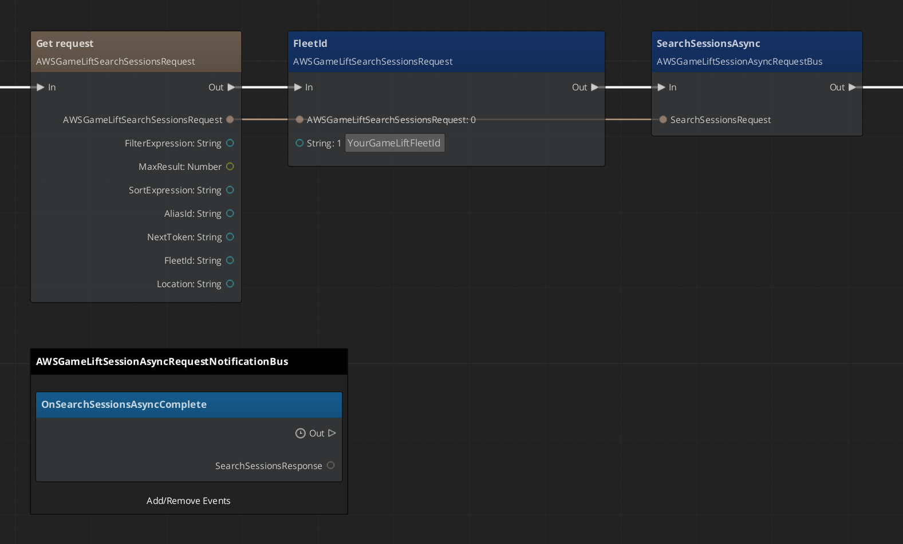Click the Out execution pin on SearchSessionsAsync node
Viewport: 903px width, 544px height.
[x=852, y=88]
